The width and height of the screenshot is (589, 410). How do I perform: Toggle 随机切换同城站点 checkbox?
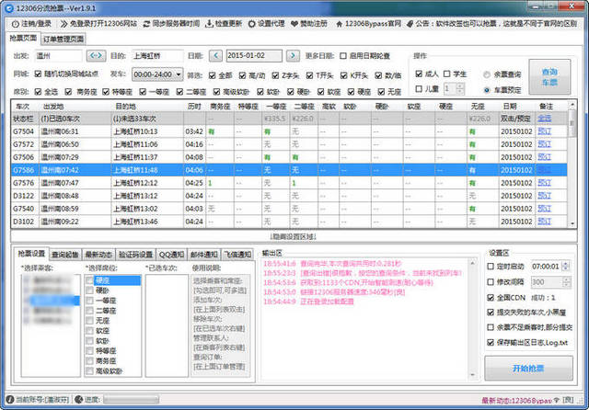point(38,74)
